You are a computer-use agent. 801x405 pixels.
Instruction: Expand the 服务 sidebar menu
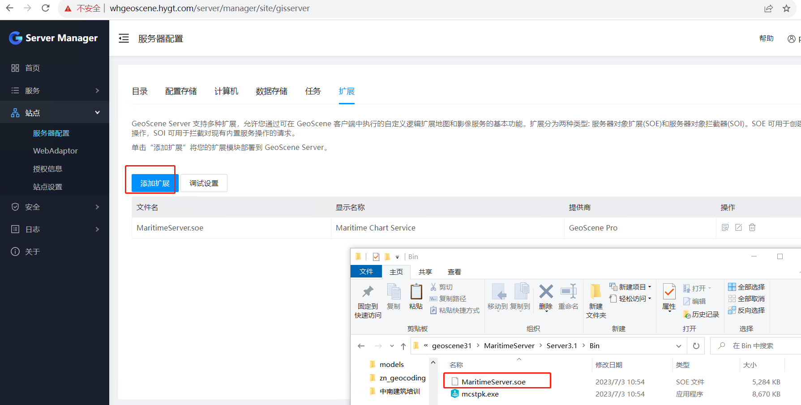(x=55, y=90)
